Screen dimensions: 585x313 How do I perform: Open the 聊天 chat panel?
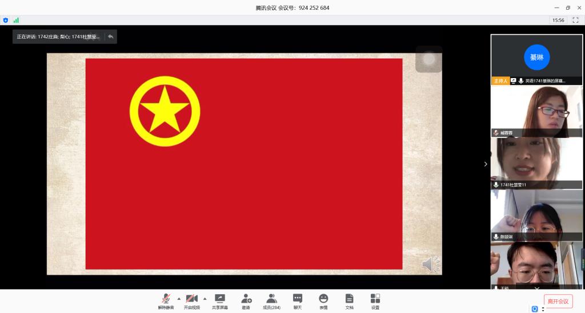pyautogui.click(x=297, y=302)
